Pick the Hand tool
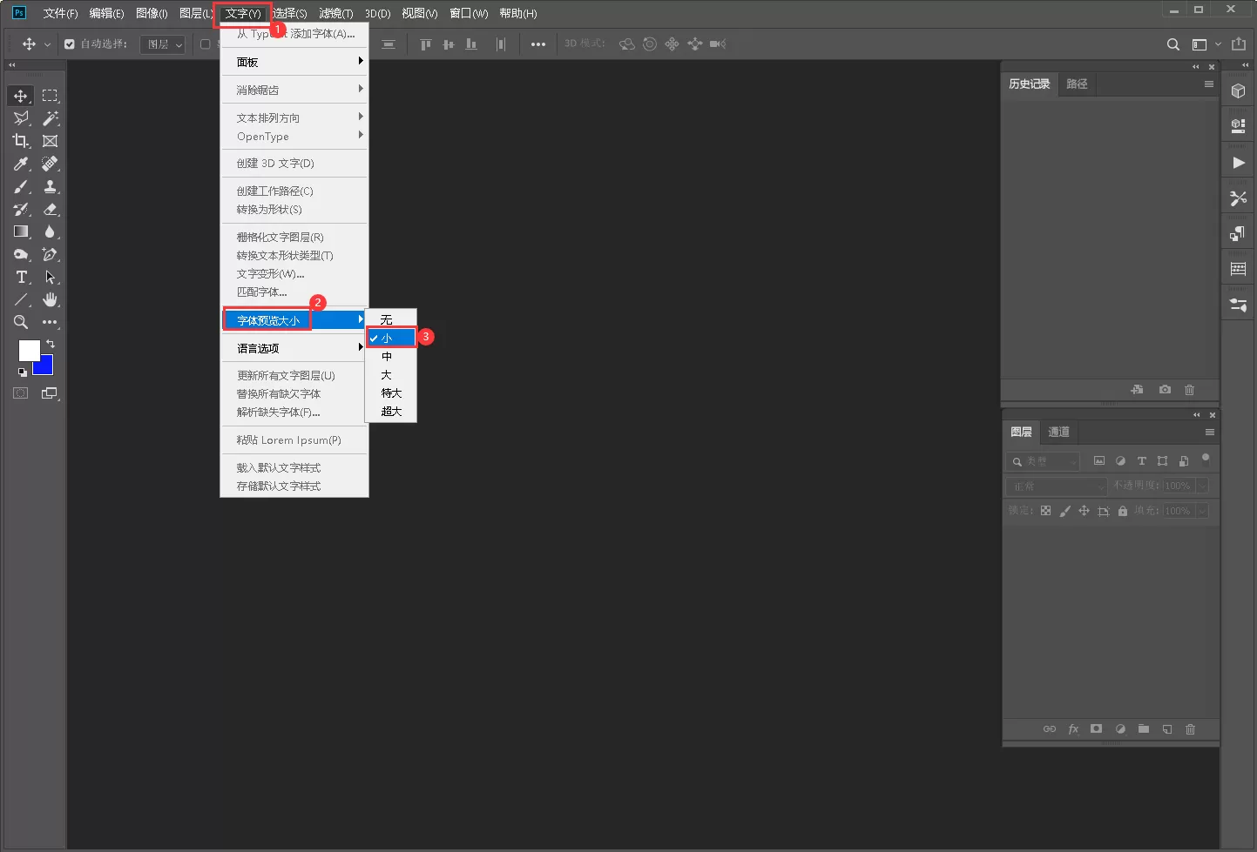The height and width of the screenshot is (852, 1257). (51, 299)
